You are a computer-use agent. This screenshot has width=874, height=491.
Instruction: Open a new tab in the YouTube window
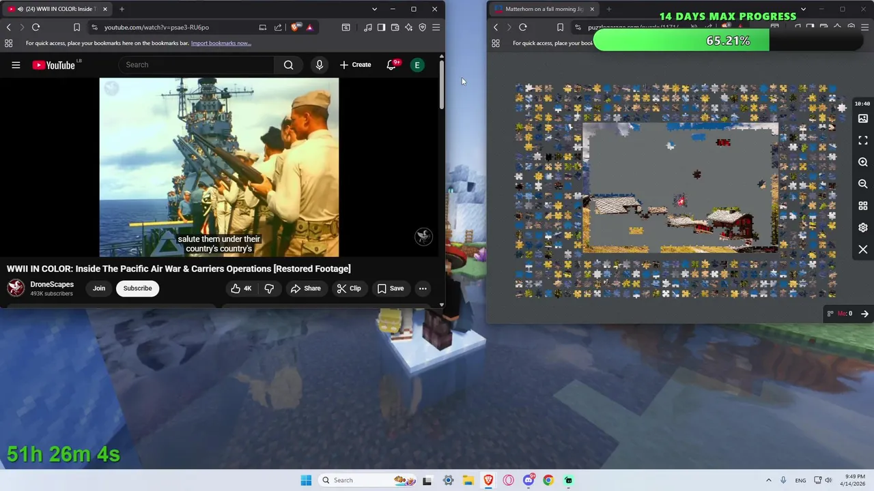pos(122,9)
